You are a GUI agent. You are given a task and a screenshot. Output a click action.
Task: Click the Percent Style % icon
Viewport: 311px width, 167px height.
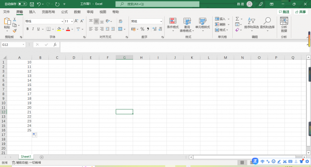(142, 29)
